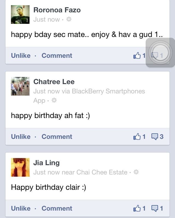Open Chatree Lee's profile name link

coord(54,82)
